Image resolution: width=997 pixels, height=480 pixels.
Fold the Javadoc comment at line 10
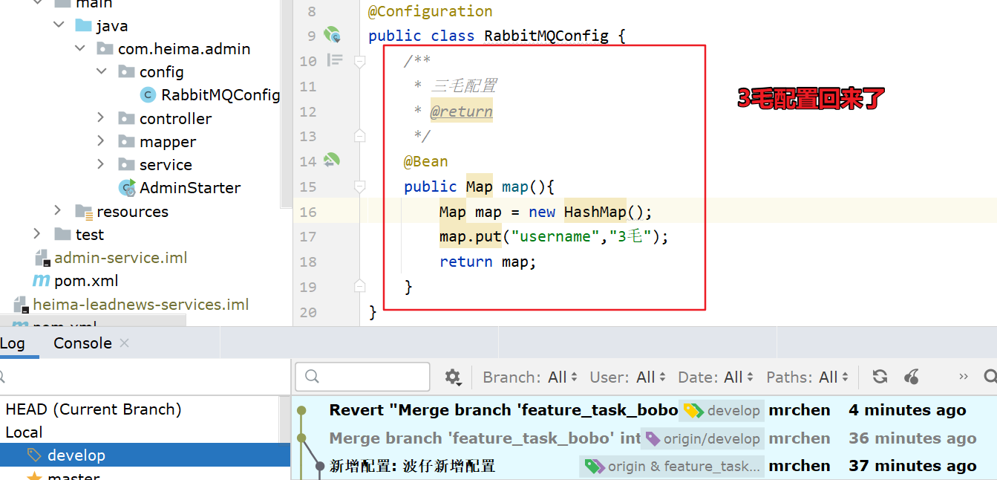360,61
